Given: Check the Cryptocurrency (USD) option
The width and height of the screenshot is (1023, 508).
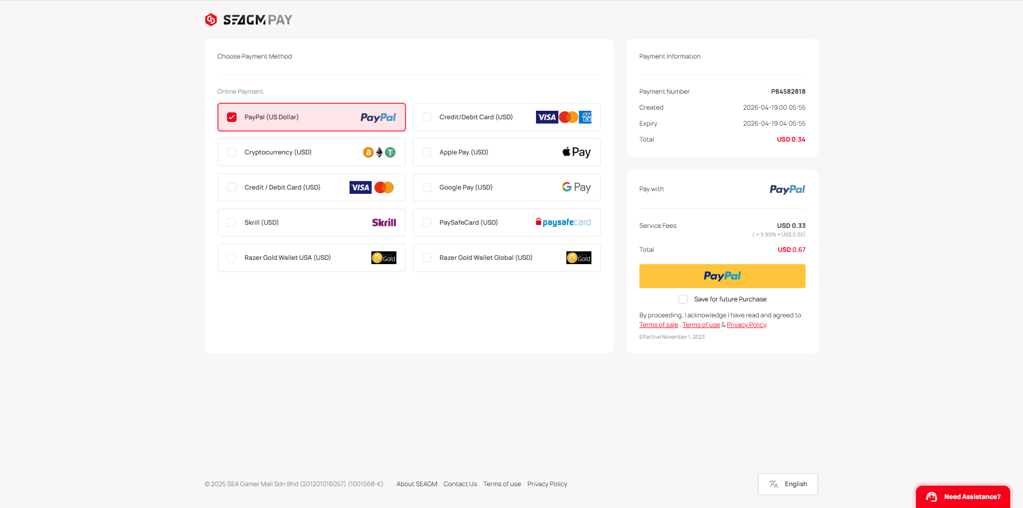Looking at the screenshot, I should pyautogui.click(x=232, y=152).
